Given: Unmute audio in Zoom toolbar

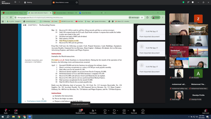Looking at the screenshot, I should (6, 111).
